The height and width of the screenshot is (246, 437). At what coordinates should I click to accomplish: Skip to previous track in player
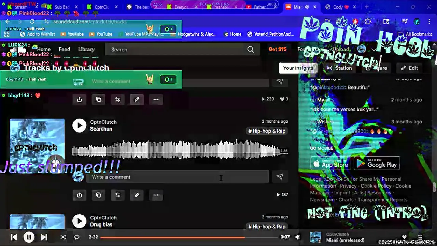pos(14,237)
